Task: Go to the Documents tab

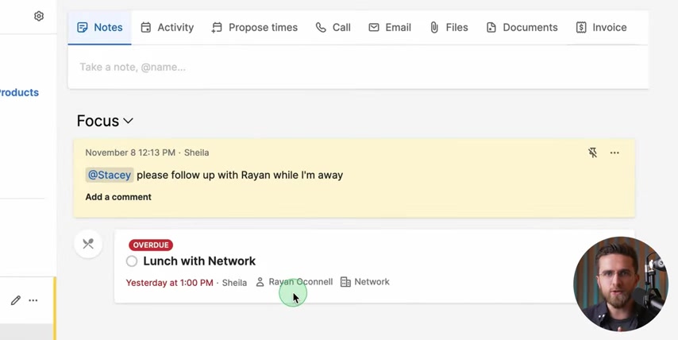Action: tap(522, 28)
